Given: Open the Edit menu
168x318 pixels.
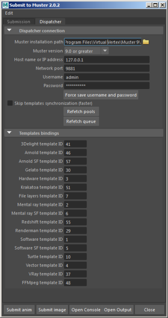Looking at the screenshot, I should pyautogui.click(x=9, y=13).
